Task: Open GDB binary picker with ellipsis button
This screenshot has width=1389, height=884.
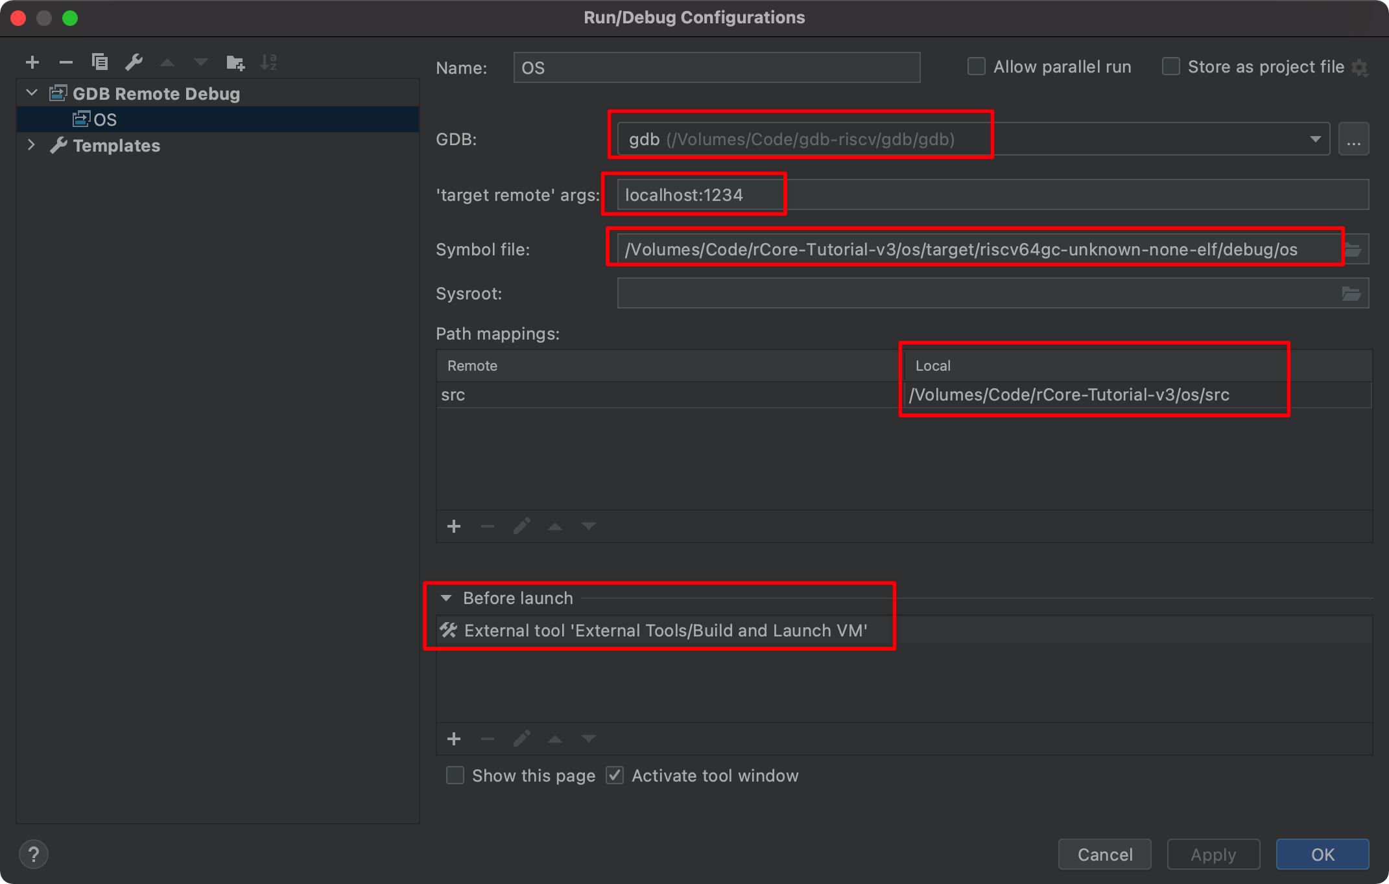Action: point(1354,138)
